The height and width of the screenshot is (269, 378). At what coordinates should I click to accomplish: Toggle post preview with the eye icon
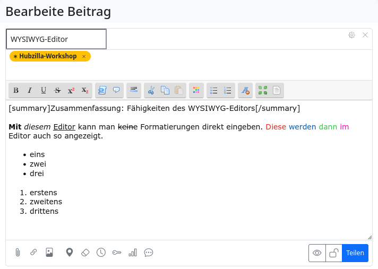pos(317,253)
